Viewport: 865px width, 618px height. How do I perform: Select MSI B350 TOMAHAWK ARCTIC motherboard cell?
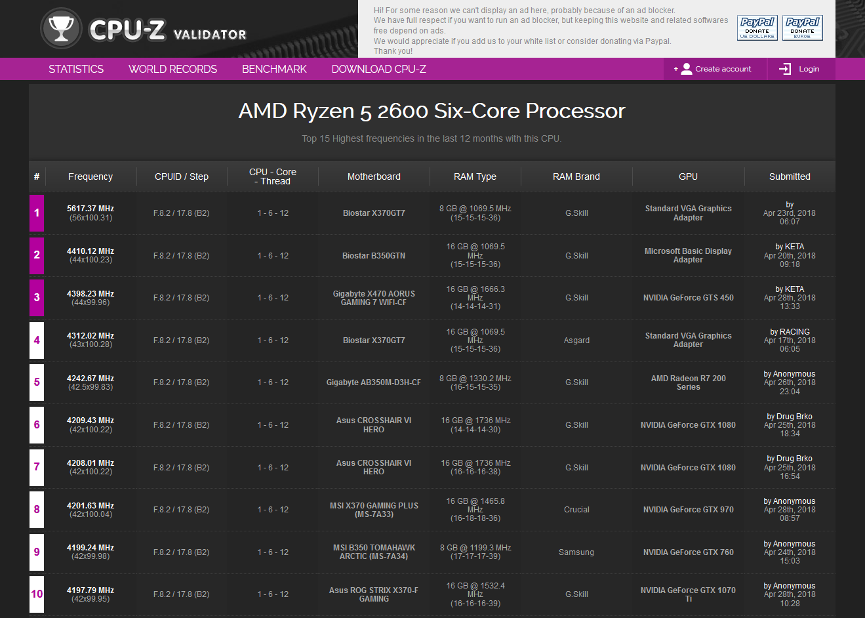coord(374,552)
